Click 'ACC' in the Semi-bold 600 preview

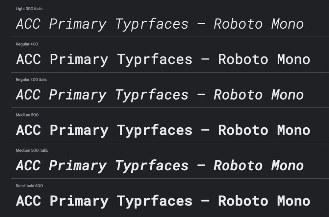coord(28,201)
